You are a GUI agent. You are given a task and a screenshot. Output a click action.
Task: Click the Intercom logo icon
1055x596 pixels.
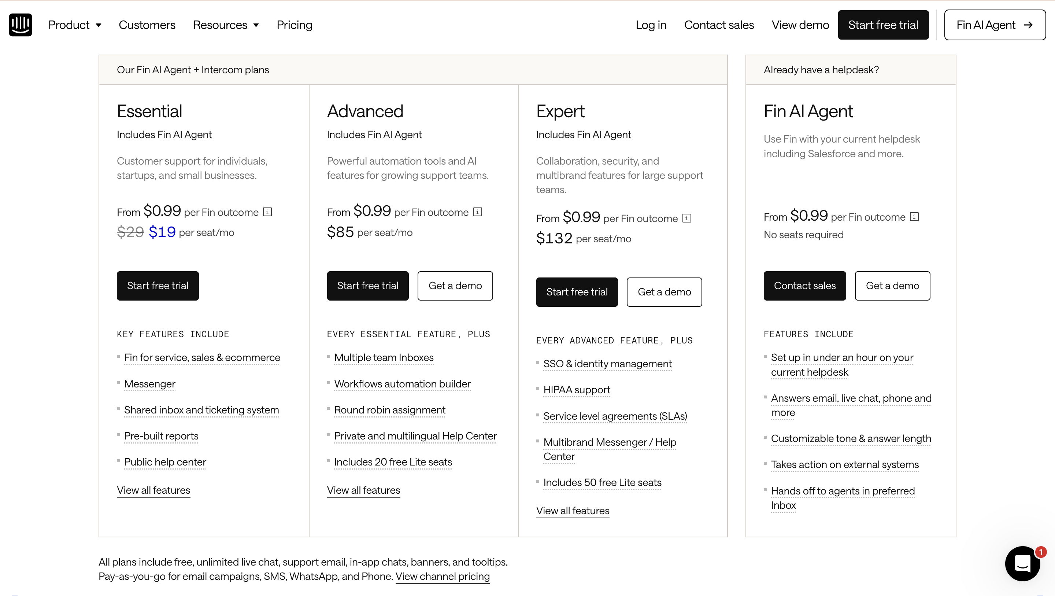point(21,25)
